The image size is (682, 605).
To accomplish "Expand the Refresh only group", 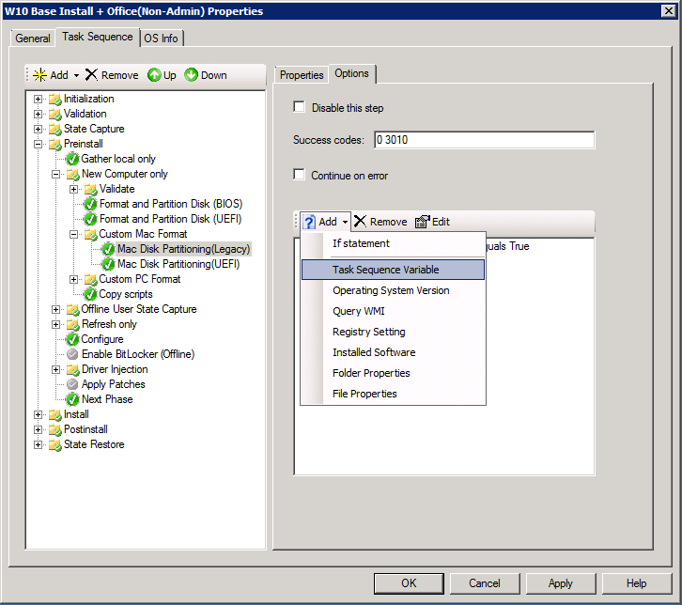I will click(55, 324).
